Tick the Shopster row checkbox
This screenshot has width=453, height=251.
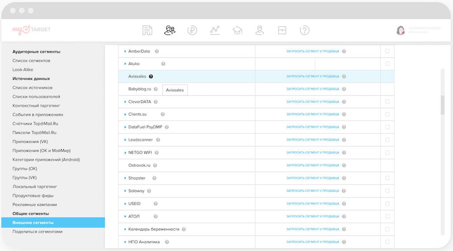click(387, 178)
